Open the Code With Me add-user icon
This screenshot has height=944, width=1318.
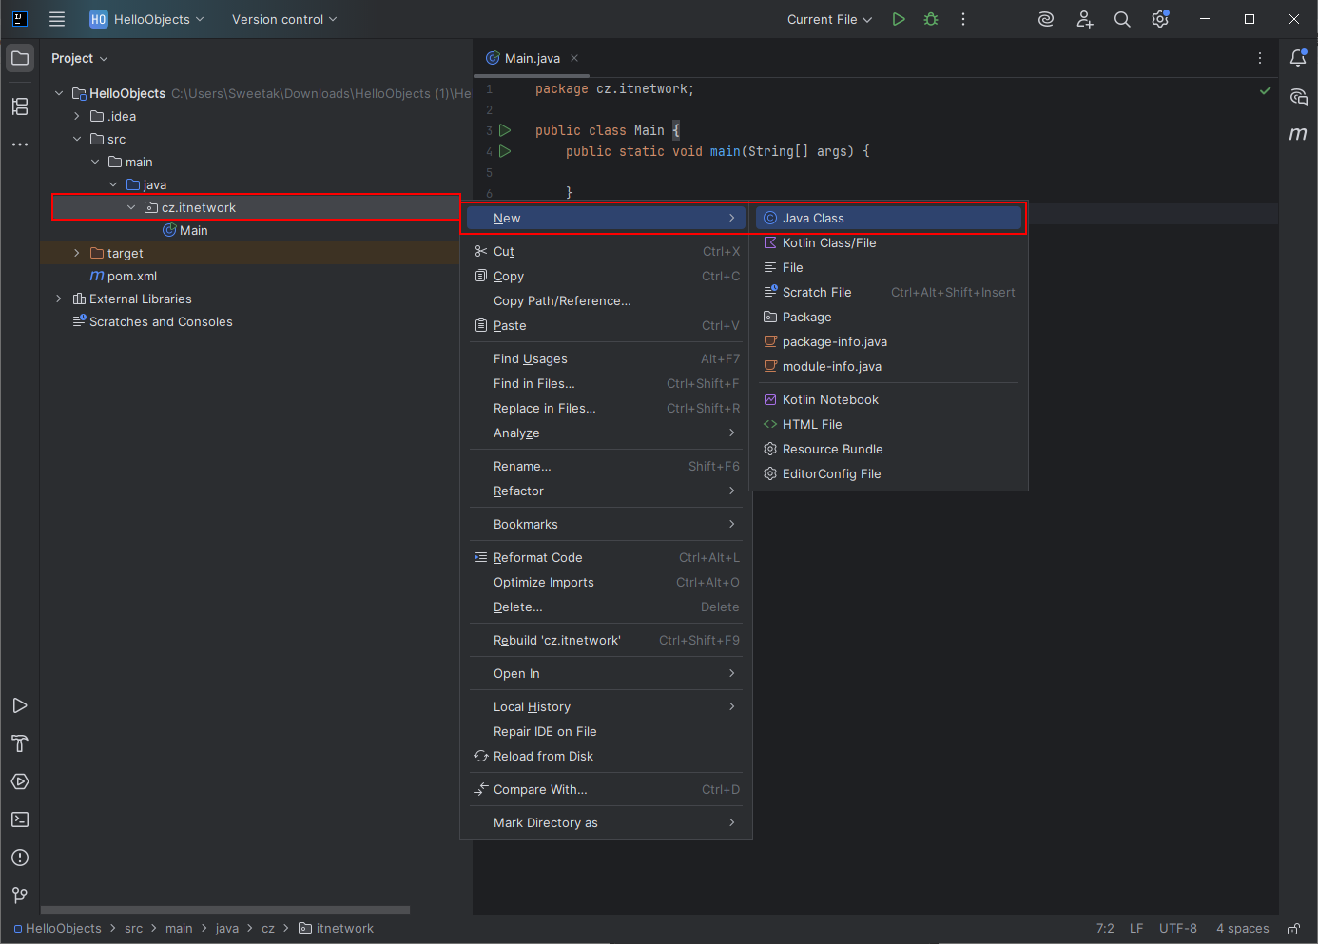[x=1084, y=19]
